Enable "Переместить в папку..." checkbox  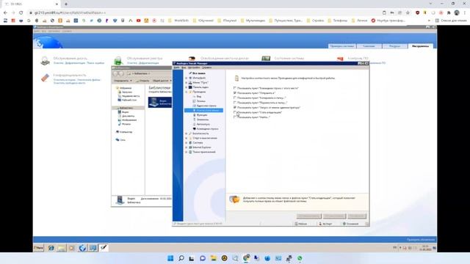(x=235, y=103)
